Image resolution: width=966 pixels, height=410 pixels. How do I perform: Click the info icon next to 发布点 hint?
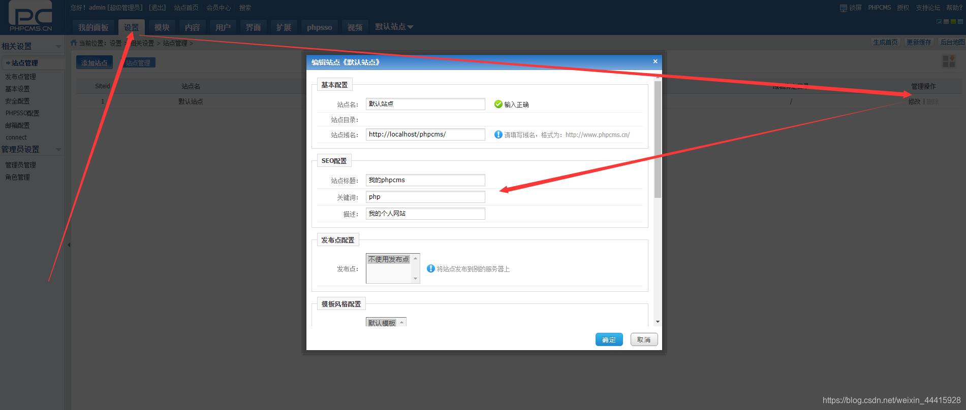430,268
